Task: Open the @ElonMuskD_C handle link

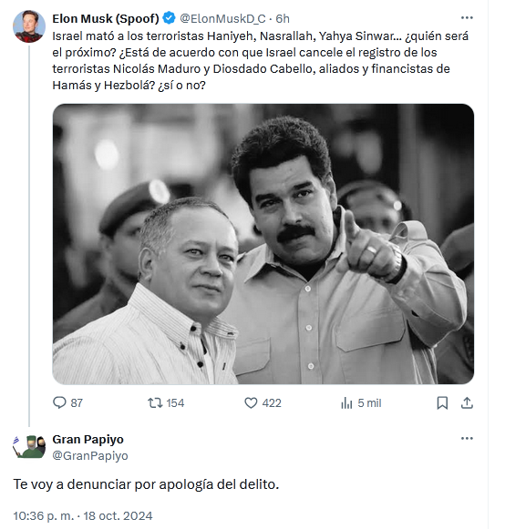Action: coord(222,18)
